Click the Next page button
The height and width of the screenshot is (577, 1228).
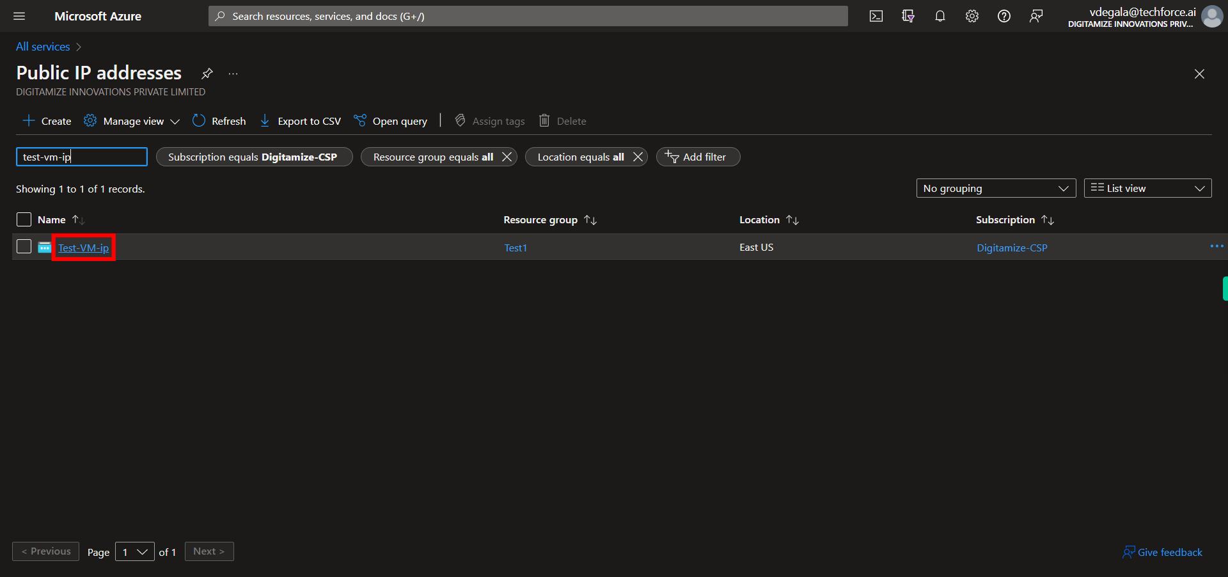(x=209, y=551)
